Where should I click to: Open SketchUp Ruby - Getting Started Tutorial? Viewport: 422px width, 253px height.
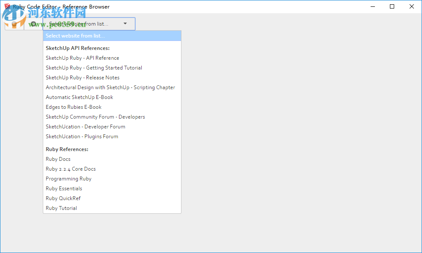(94, 67)
